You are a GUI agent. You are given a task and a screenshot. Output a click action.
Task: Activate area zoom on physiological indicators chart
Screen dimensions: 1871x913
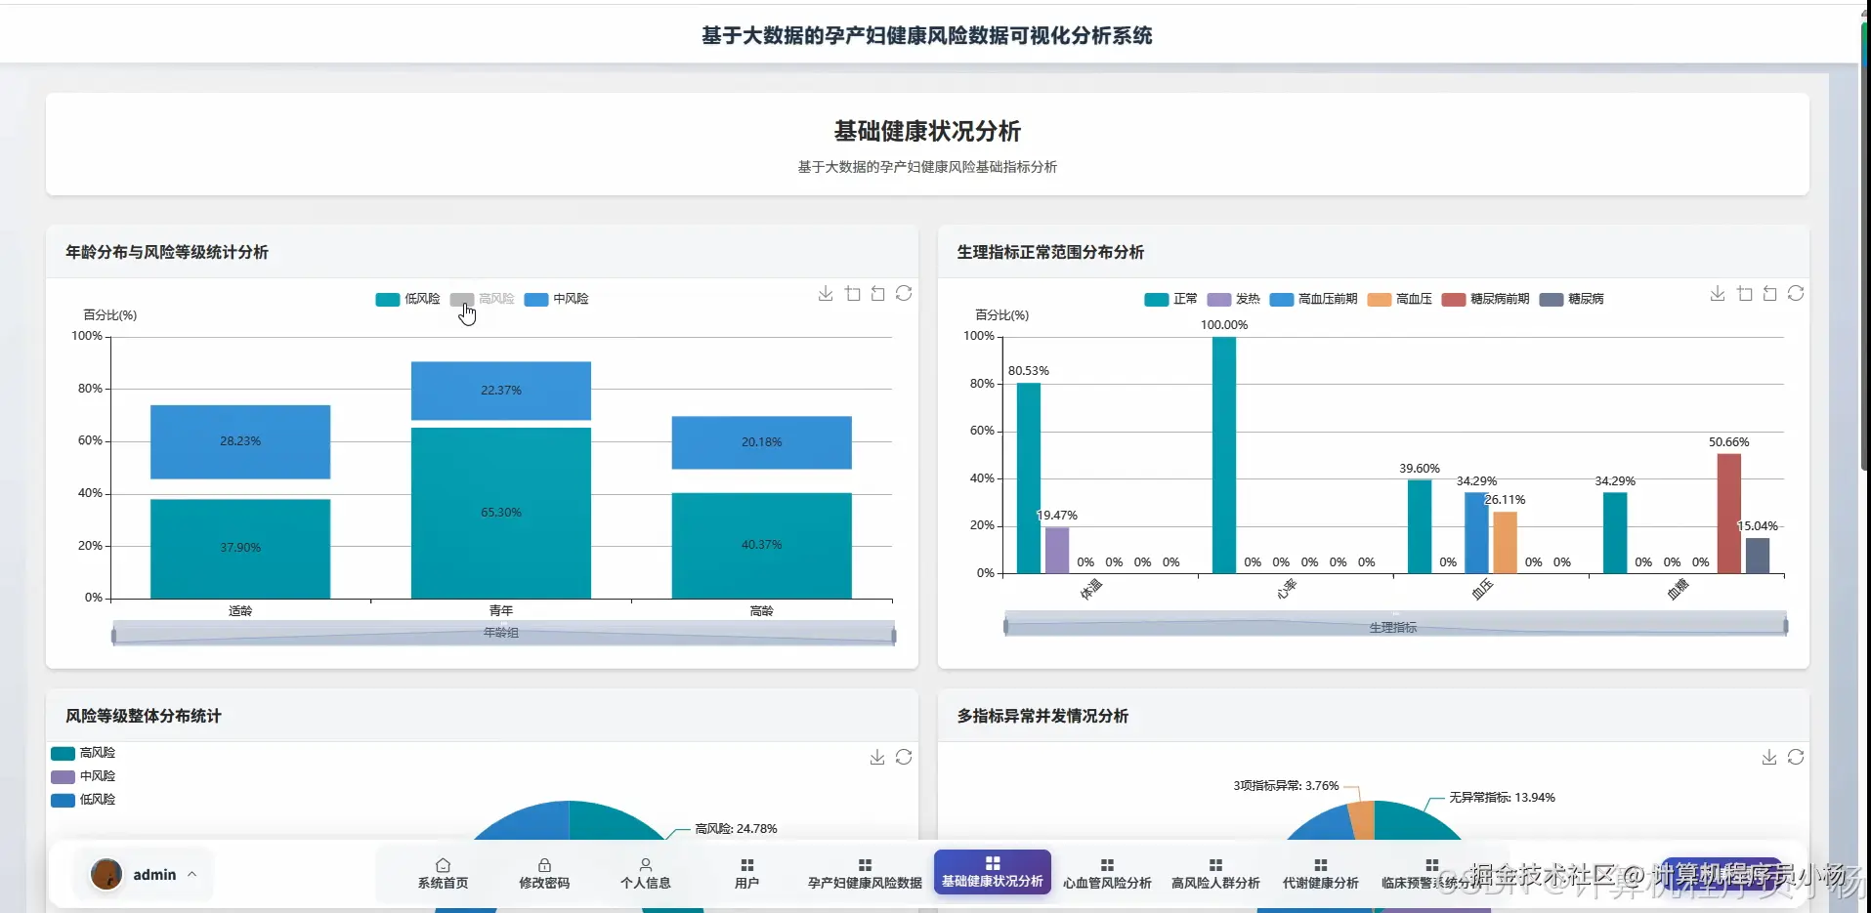coord(1745,294)
